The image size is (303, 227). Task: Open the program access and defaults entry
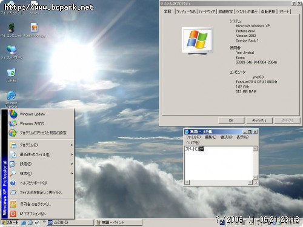pos(41,133)
